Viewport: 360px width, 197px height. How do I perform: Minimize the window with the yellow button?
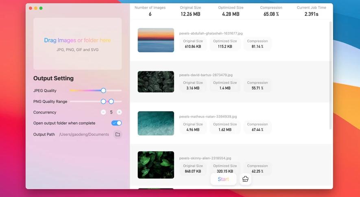[x=35, y=8]
